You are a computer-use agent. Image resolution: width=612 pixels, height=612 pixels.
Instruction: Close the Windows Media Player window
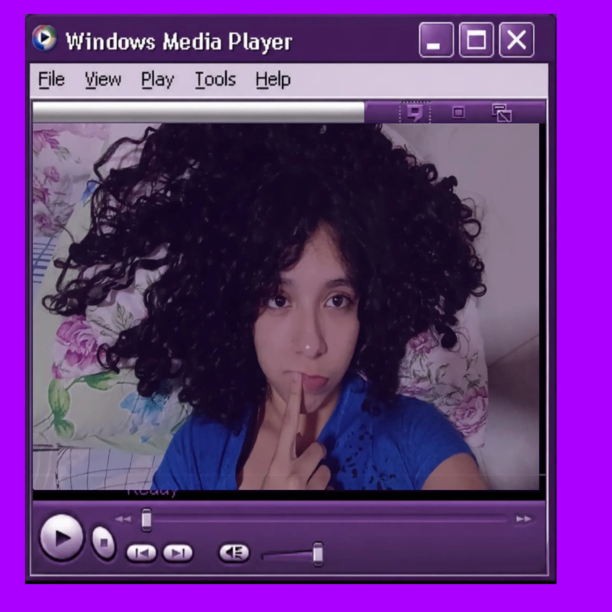(516, 40)
